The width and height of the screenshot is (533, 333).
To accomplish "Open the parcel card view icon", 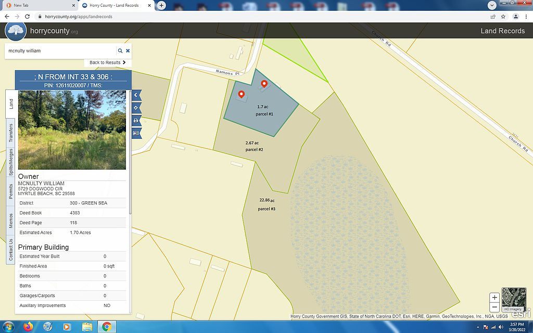I will pos(136,133).
